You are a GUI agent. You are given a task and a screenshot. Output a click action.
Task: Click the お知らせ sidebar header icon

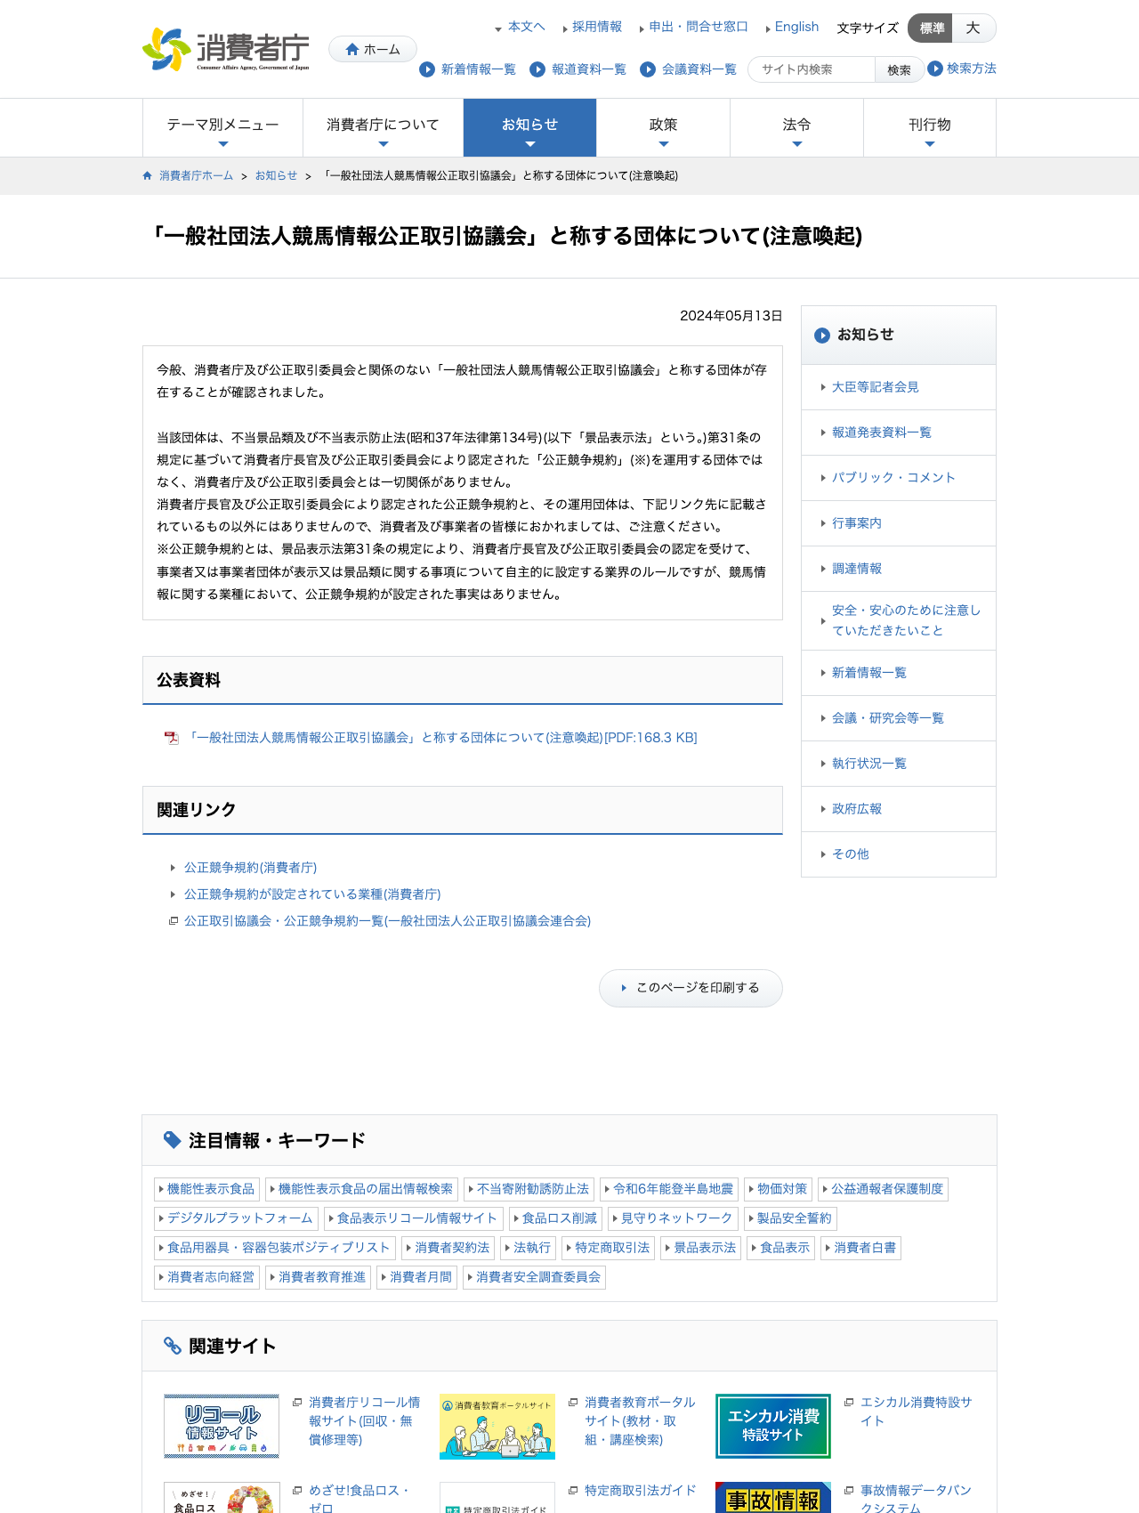(822, 336)
